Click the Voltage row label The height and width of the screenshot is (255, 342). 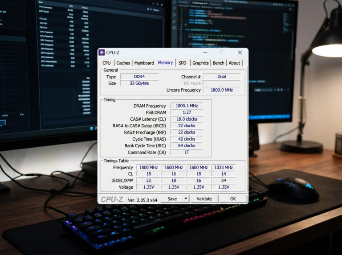click(126, 187)
